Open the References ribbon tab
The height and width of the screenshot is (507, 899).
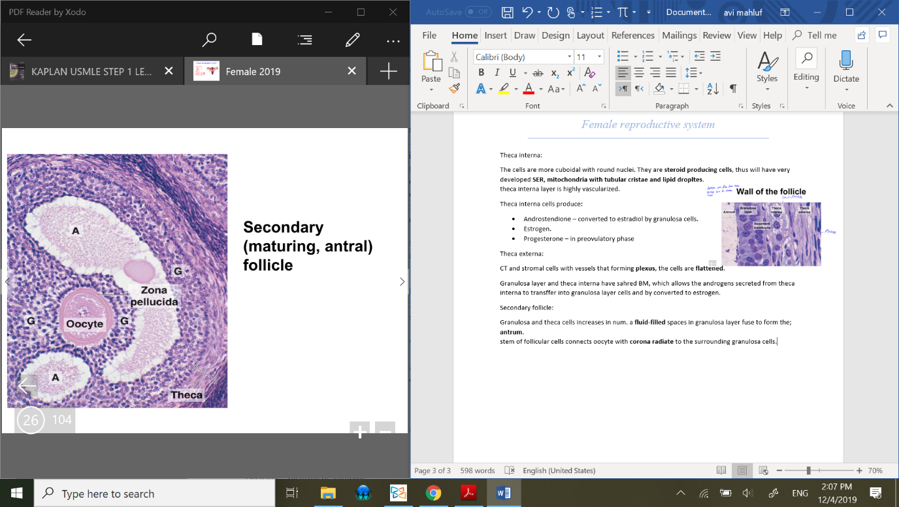coord(632,35)
